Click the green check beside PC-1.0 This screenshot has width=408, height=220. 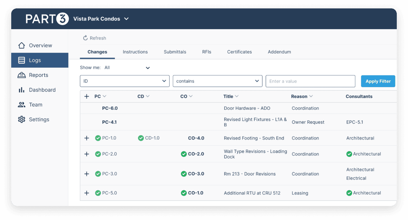tap(98, 138)
